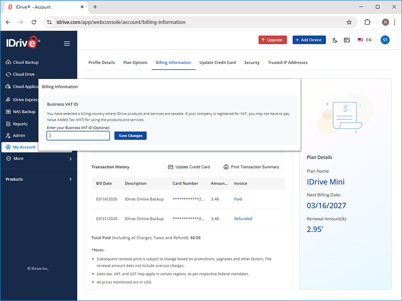402x301 pixels.
Task: Click the browser forward arrow
Action: pyautogui.click(x=21, y=22)
